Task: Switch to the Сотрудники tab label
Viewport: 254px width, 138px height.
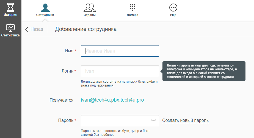Action: [45, 15]
